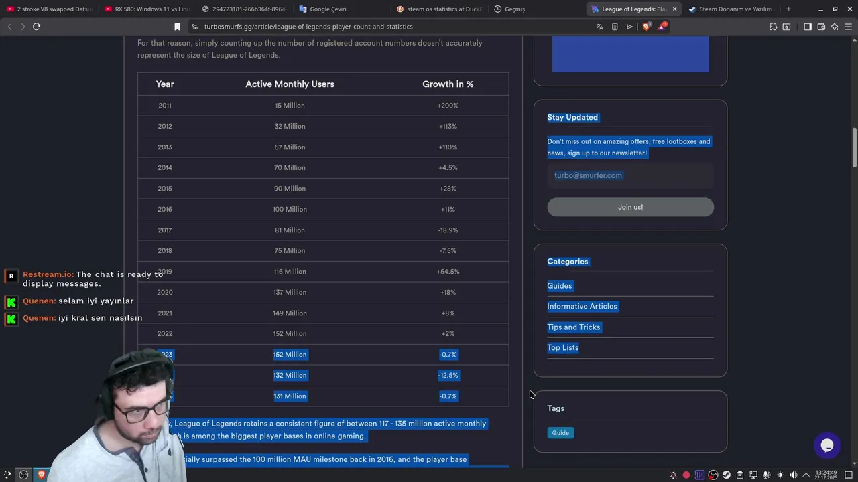This screenshot has height=482, width=858.
Task: Open the Informative Articles category link
Action: [582, 307]
